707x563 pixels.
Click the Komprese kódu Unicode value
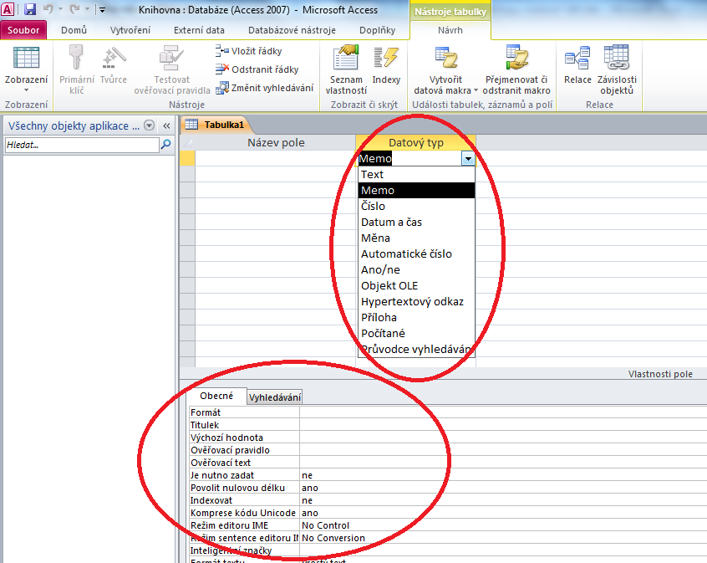[503, 513]
